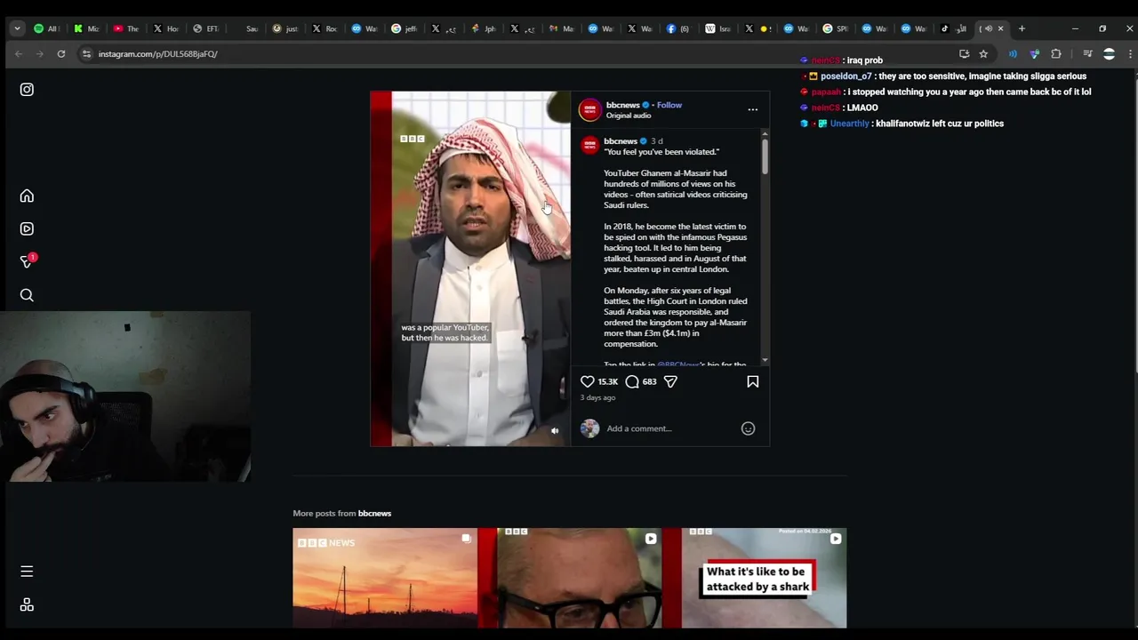This screenshot has height=640, width=1138.
Task: Click the 'Original audio' link
Action: (x=629, y=116)
